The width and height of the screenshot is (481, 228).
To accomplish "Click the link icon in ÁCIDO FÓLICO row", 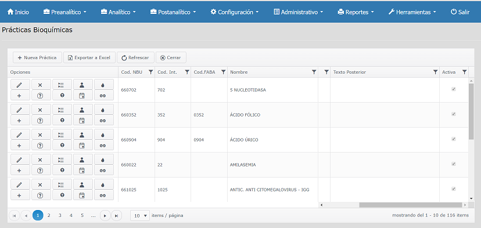I will pyautogui.click(x=103, y=121).
